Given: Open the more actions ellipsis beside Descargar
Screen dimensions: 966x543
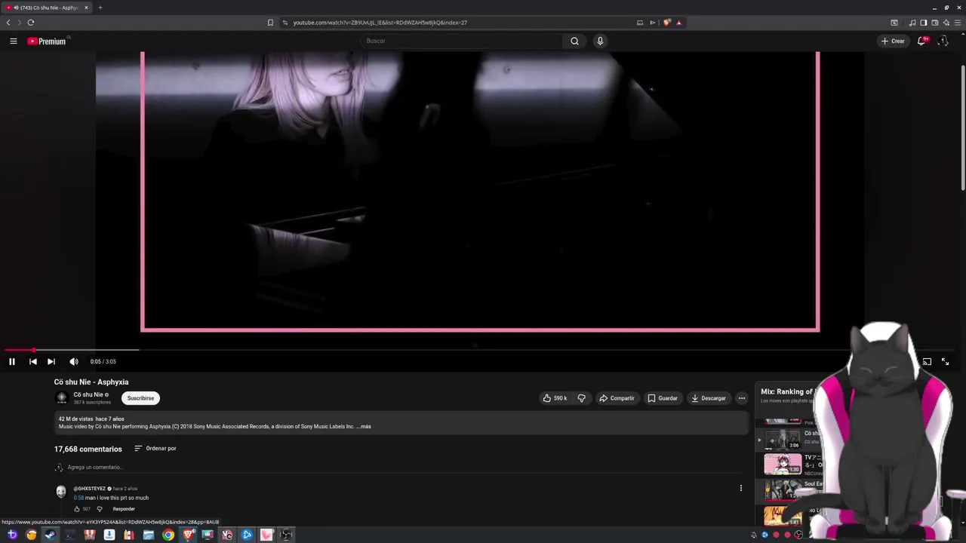Looking at the screenshot, I should click(x=742, y=398).
